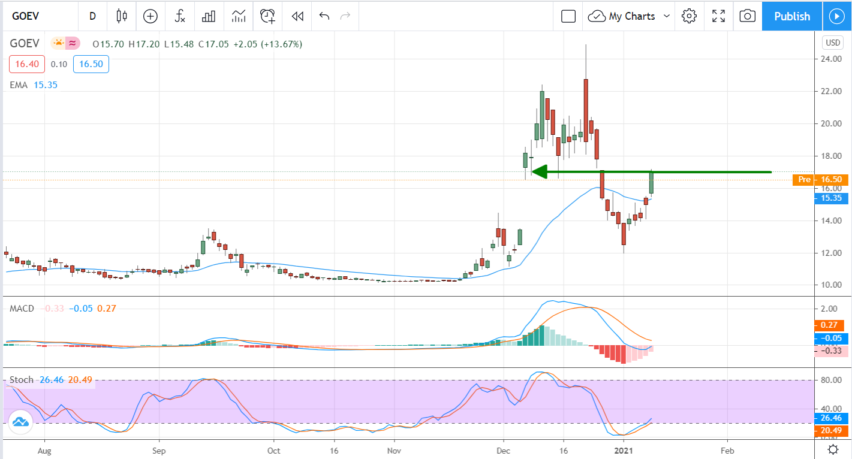Open the D time interval dropdown
This screenshot has height=459, width=852.
pos(92,16)
